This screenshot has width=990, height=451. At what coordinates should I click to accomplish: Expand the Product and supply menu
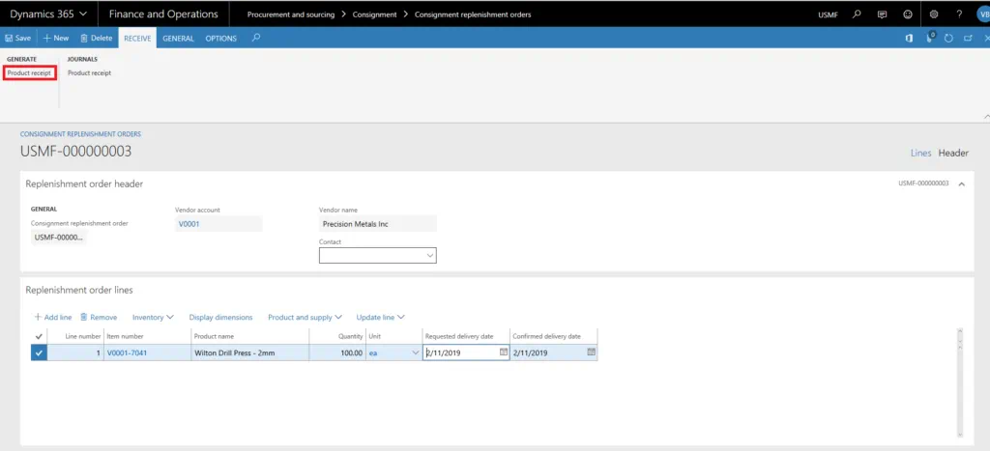[305, 318]
